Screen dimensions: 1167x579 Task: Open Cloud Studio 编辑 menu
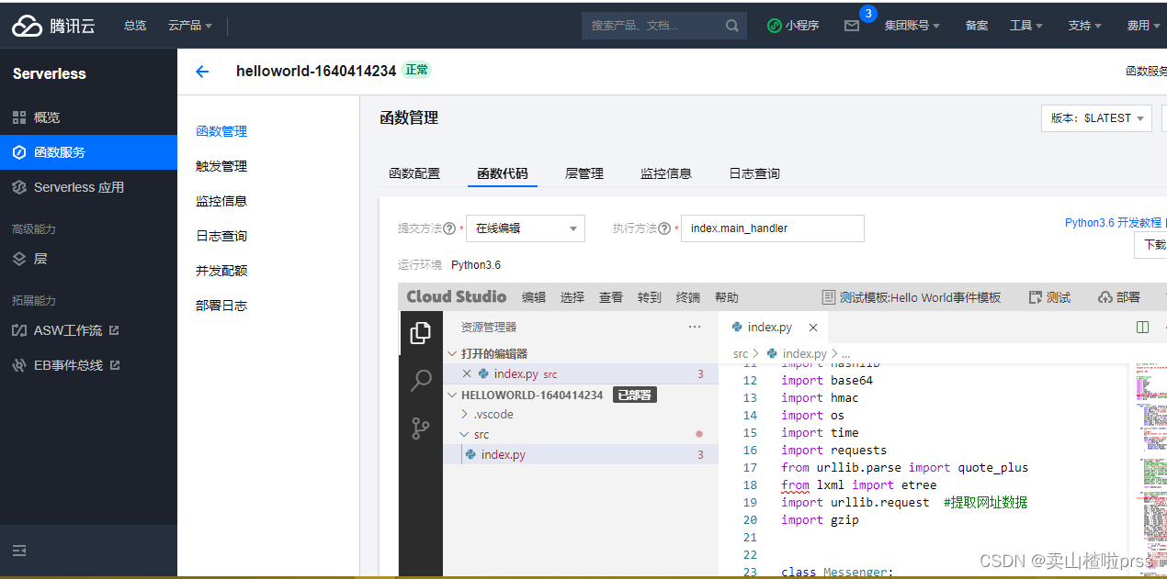coord(534,297)
